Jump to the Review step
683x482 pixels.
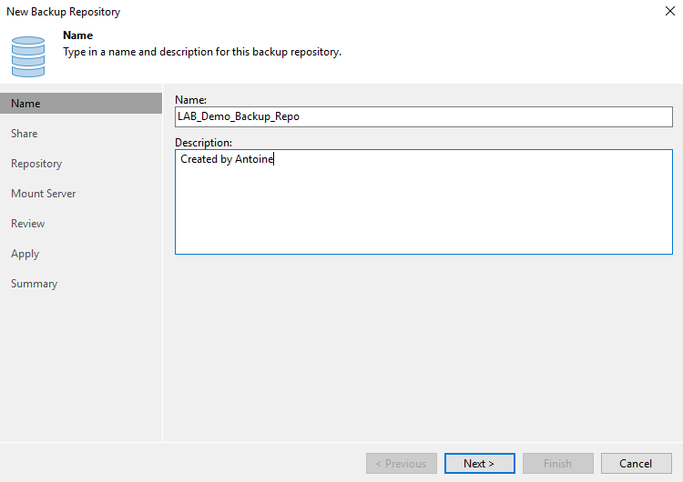coord(28,224)
